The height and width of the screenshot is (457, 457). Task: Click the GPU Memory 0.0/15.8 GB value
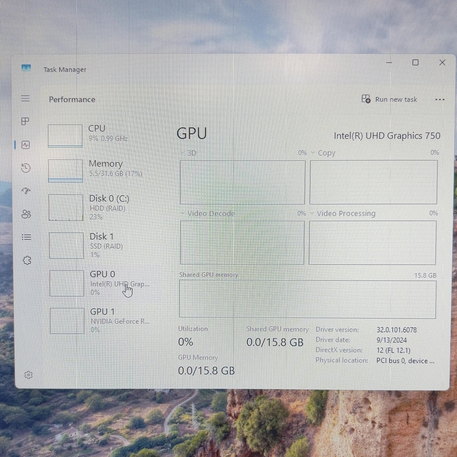point(206,371)
